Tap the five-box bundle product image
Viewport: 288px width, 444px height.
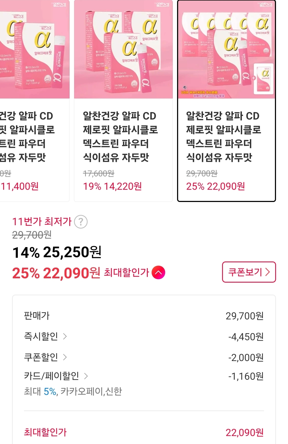pyautogui.click(x=226, y=50)
